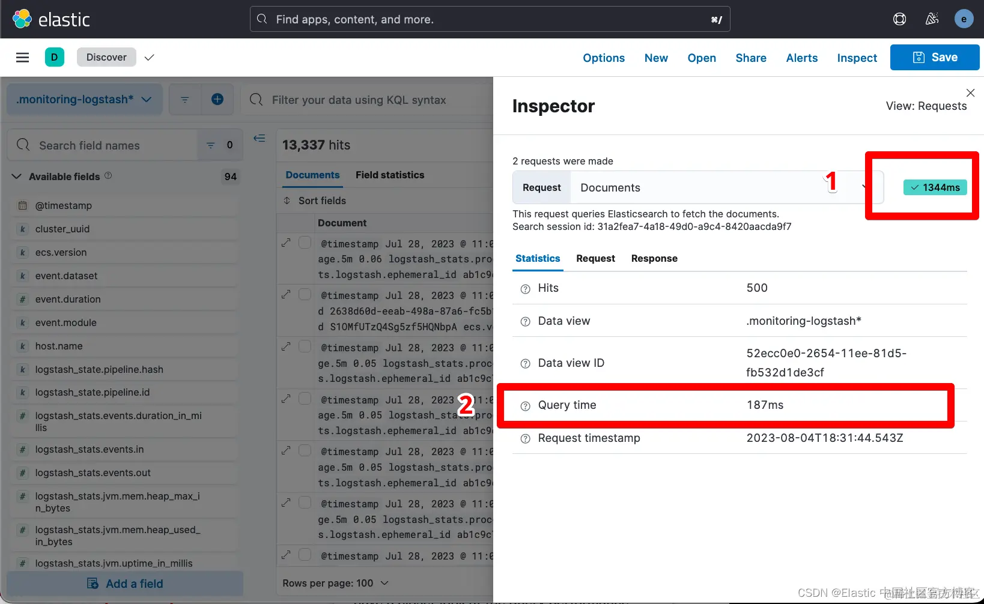This screenshot has height=604, width=984.
Task: Click the Hits help icon
Action: click(525, 289)
